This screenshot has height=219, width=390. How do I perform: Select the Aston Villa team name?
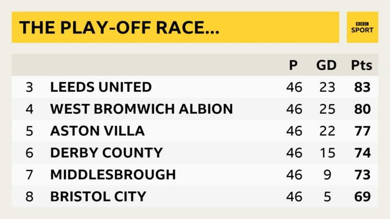(97, 131)
